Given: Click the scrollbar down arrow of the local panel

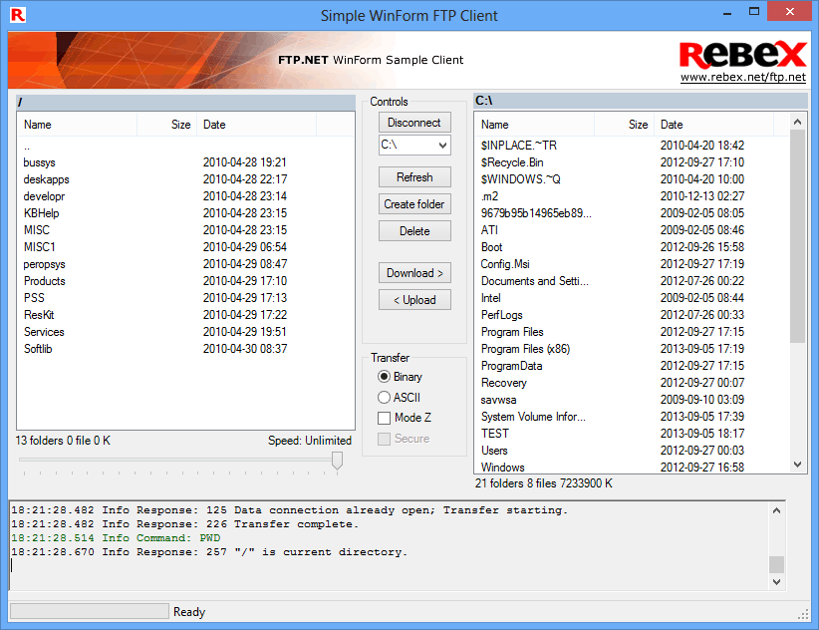Looking at the screenshot, I should pyautogui.click(x=795, y=466).
